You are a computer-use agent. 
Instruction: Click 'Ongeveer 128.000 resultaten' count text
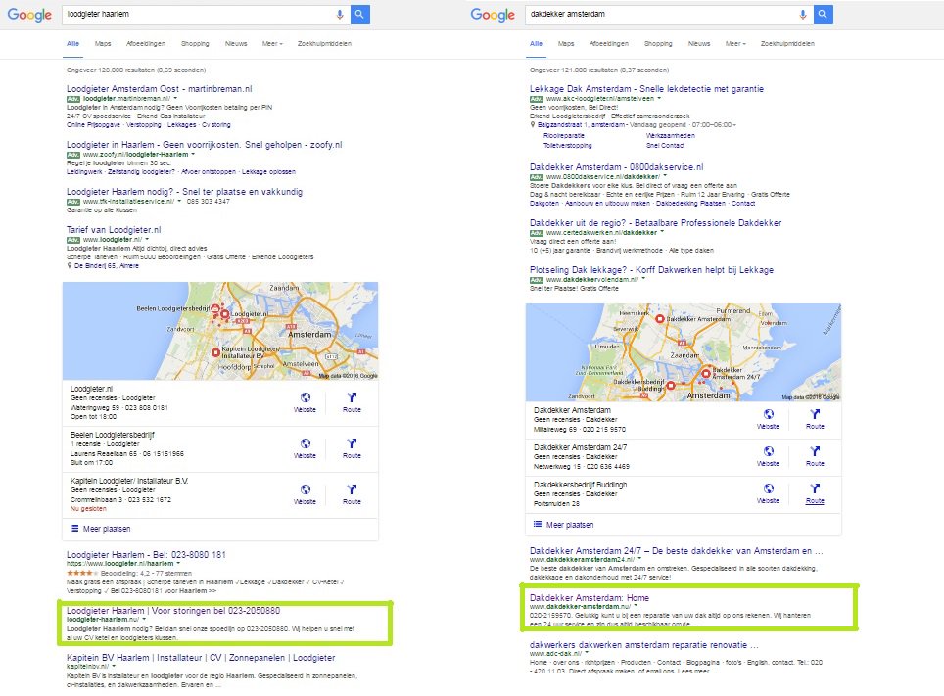tap(136, 70)
